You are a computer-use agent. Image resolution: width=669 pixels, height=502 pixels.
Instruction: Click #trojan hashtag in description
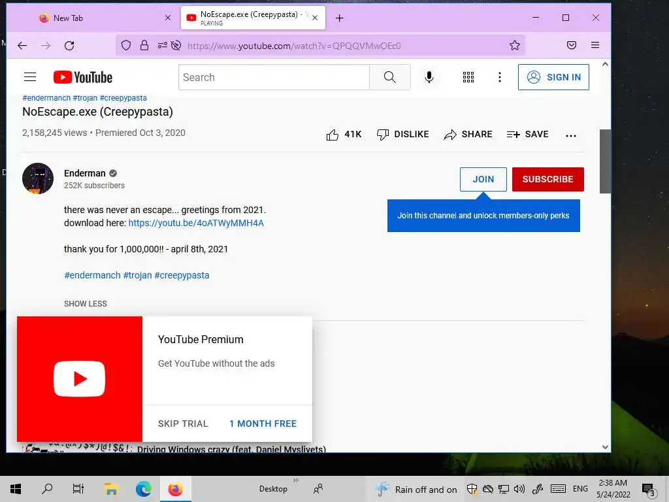(x=137, y=275)
